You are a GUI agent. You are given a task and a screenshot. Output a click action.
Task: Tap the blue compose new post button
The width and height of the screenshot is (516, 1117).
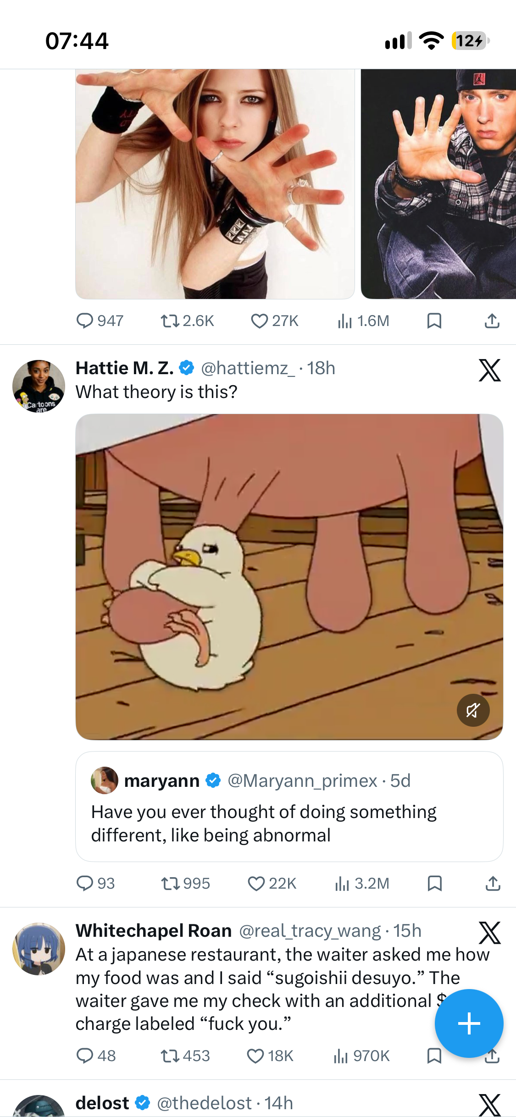[x=469, y=1023]
